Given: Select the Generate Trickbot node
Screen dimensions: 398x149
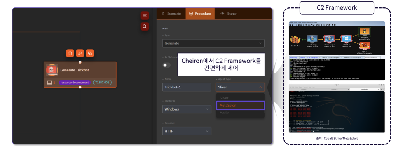Looking at the screenshot, I should (80, 75).
